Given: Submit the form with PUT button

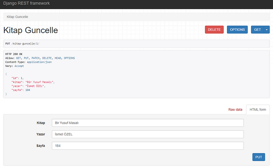Looking at the screenshot, I should tap(259, 157).
